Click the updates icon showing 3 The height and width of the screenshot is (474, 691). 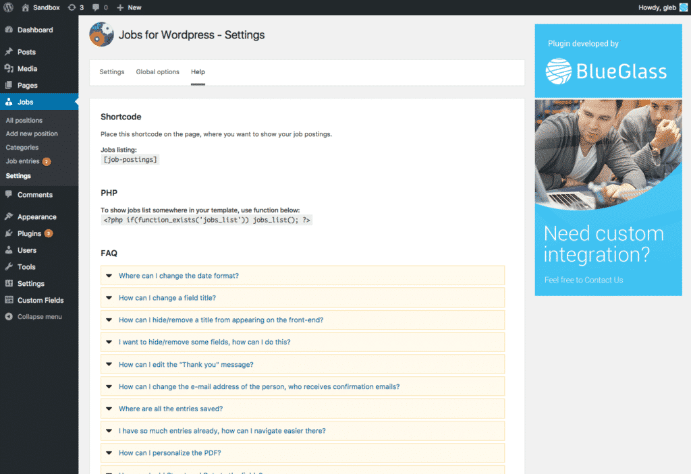(x=72, y=7)
